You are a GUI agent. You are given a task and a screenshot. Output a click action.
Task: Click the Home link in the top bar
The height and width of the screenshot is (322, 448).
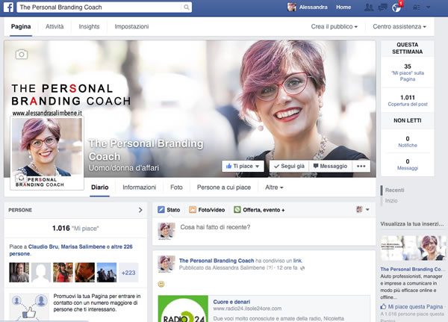(343, 7)
